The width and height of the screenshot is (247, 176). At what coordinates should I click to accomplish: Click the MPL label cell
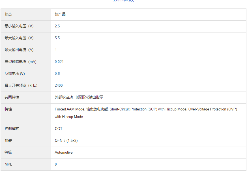tap(26, 164)
